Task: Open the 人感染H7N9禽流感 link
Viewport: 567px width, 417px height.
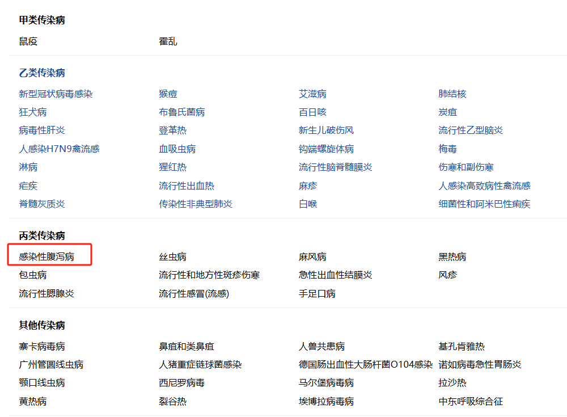Action: pyautogui.click(x=59, y=149)
